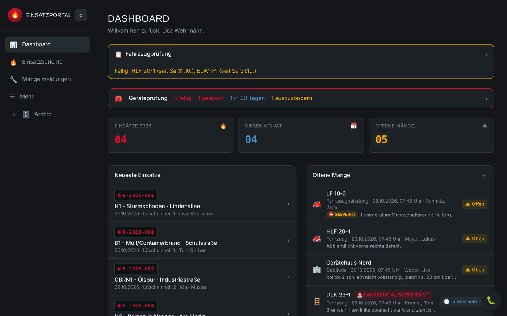The width and height of the screenshot is (507, 316).
Task: Select the '1 in 30 Tagen' text
Action: click(247, 98)
